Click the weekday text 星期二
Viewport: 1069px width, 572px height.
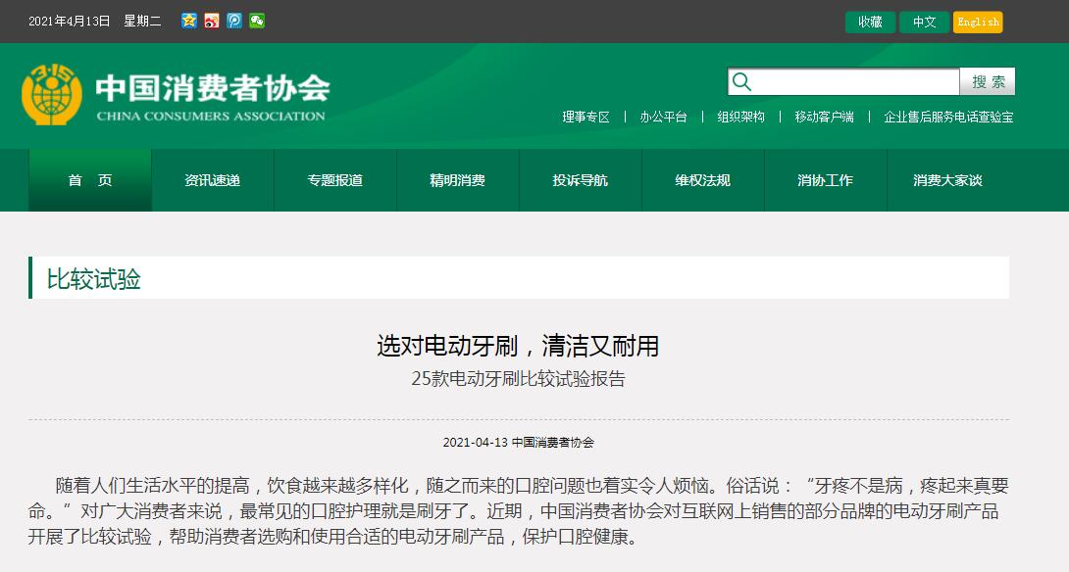[x=142, y=22]
